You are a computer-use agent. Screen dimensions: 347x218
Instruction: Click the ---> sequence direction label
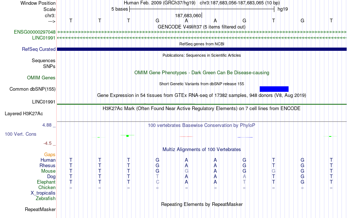52,21
